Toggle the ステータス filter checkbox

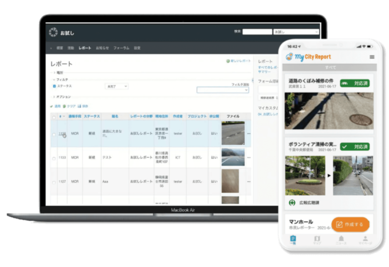pos(55,86)
